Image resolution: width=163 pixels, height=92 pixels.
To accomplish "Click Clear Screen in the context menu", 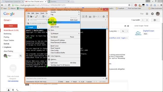I will point(64,50).
